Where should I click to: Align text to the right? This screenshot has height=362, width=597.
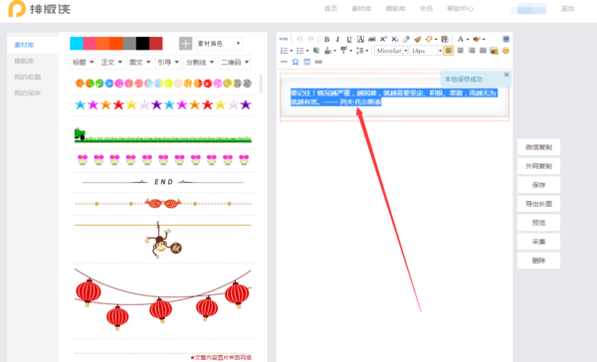click(x=472, y=51)
